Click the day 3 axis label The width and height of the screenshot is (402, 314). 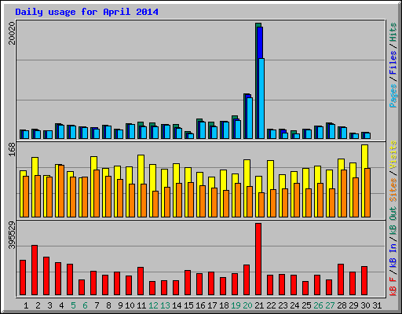pos(49,305)
